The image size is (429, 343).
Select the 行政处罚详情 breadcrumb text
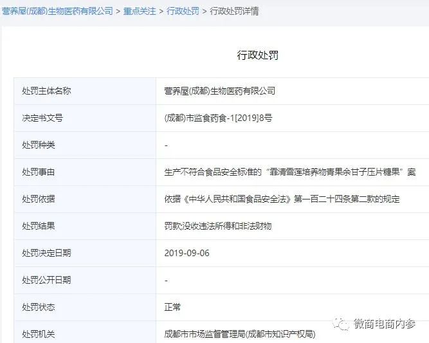click(234, 11)
